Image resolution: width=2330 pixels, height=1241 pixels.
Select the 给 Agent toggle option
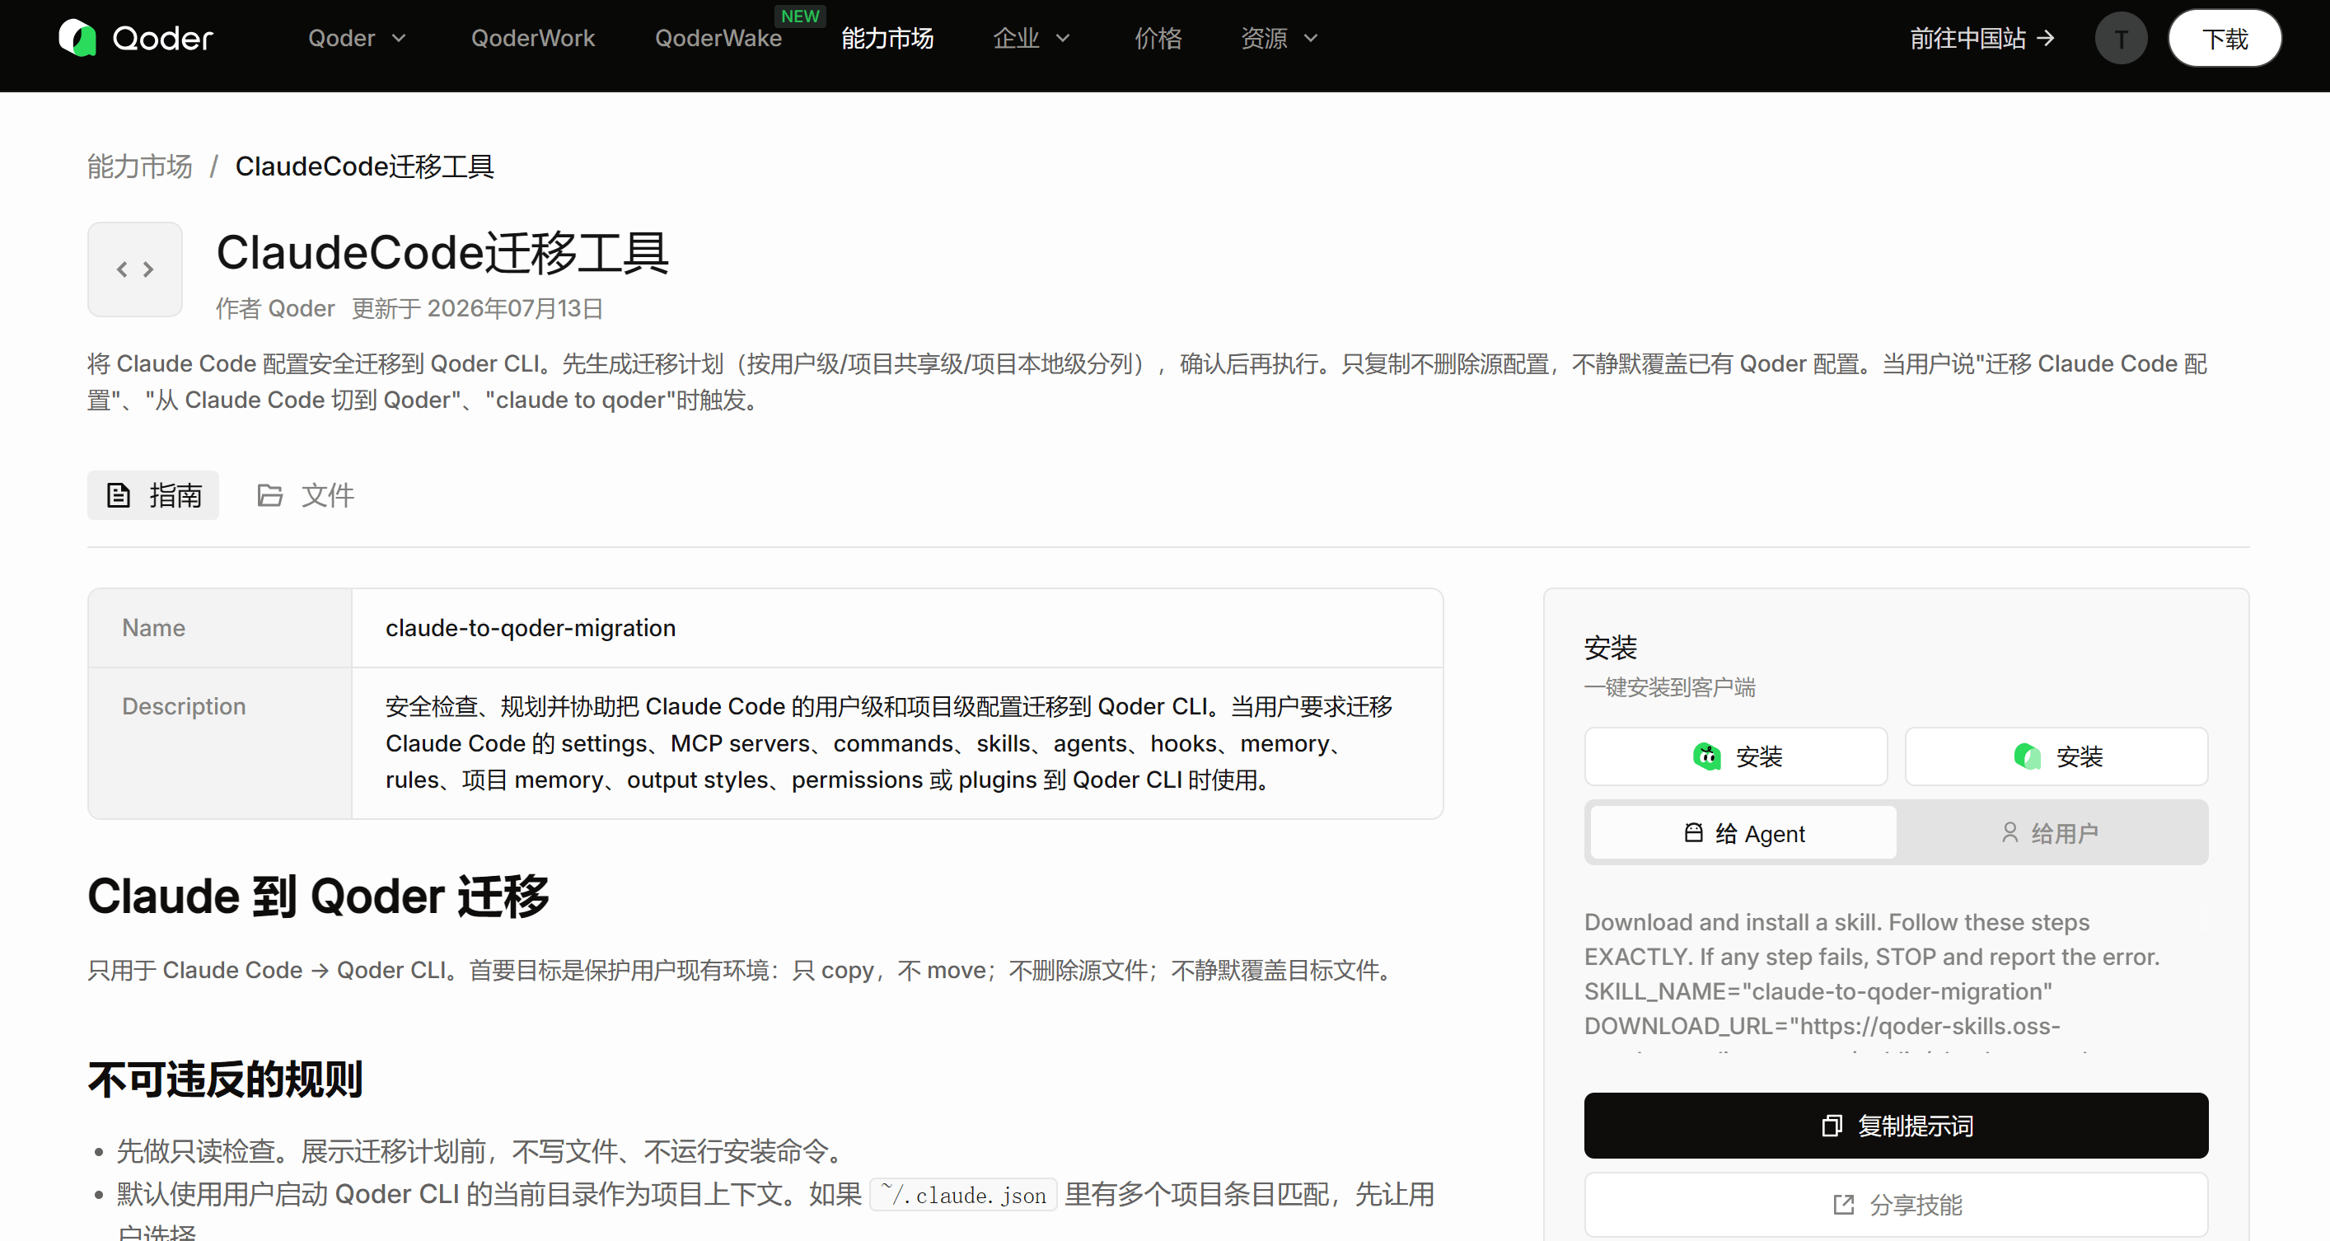pos(1743,833)
